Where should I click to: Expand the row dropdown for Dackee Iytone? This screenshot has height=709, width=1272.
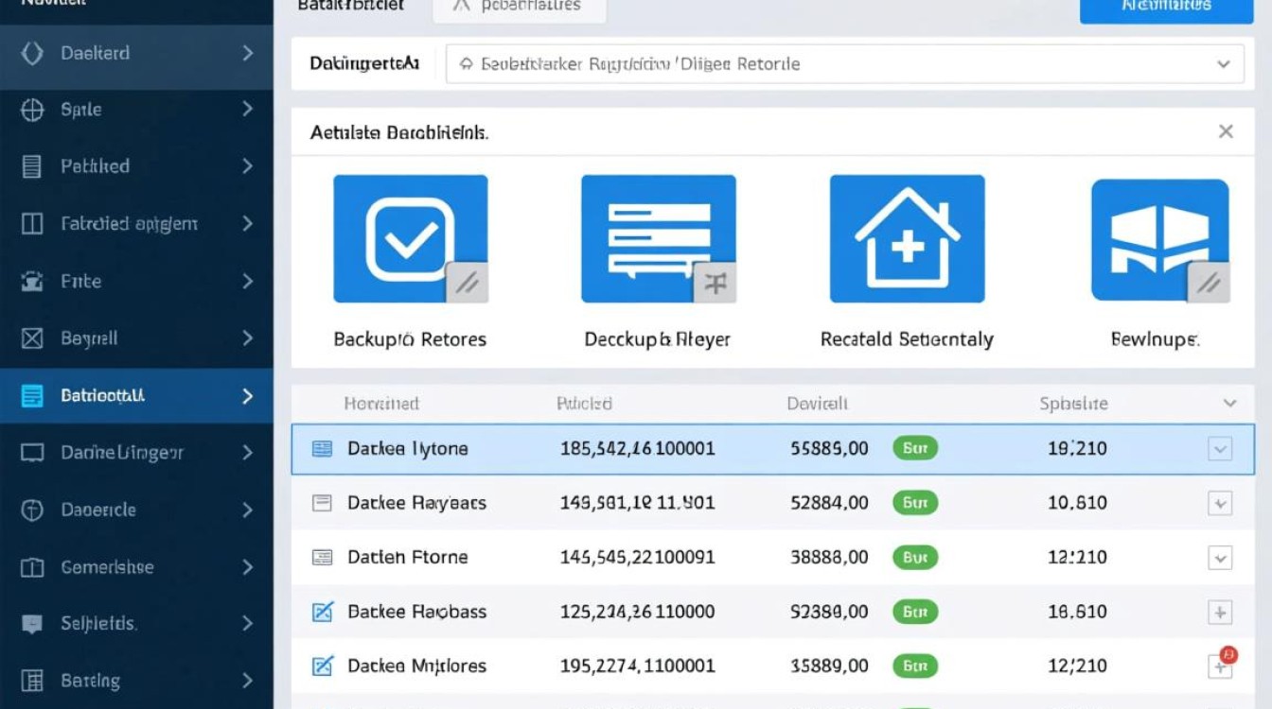[1220, 449]
